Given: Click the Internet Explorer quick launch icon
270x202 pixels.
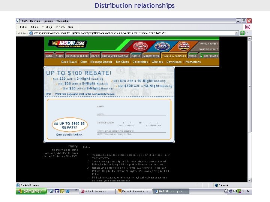Looking at the screenshot, I should tap(68, 191).
